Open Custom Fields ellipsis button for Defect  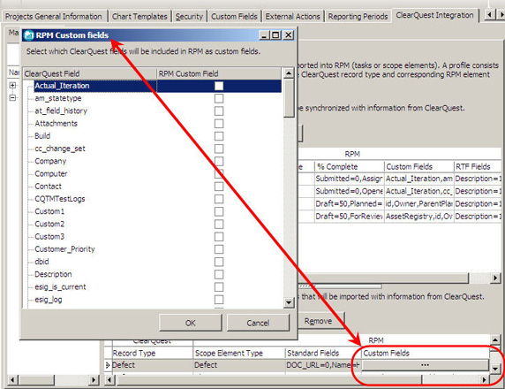pos(425,365)
